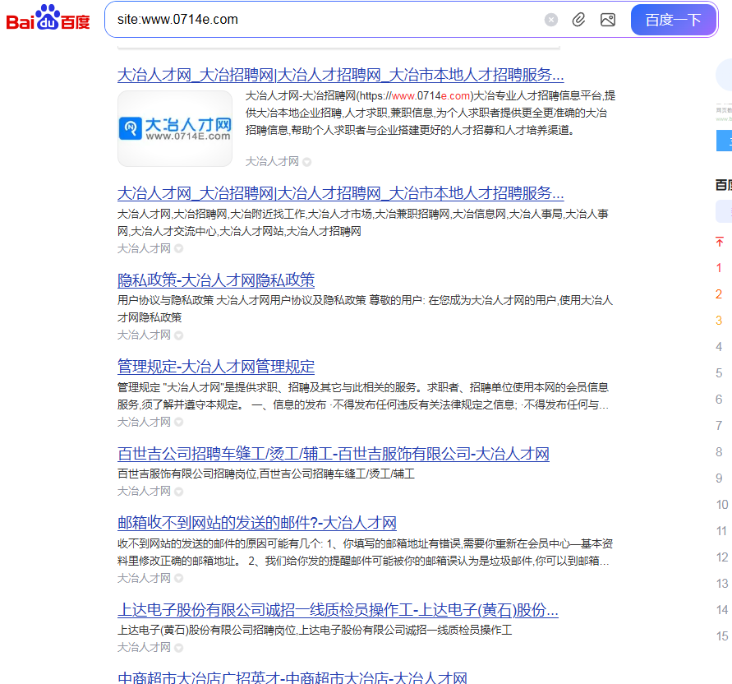This screenshot has height=684, width=732.
Task: Open image search camera icon
Action: 607,20
